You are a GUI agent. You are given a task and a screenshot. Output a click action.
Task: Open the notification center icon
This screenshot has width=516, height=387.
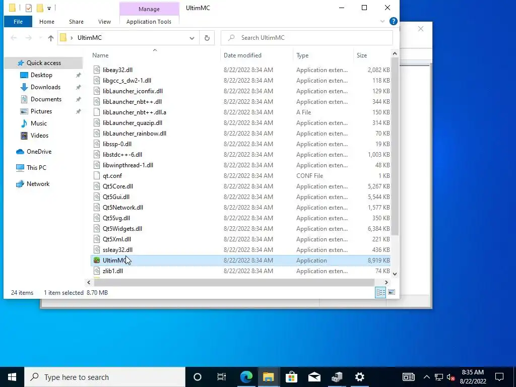[499, 377]
